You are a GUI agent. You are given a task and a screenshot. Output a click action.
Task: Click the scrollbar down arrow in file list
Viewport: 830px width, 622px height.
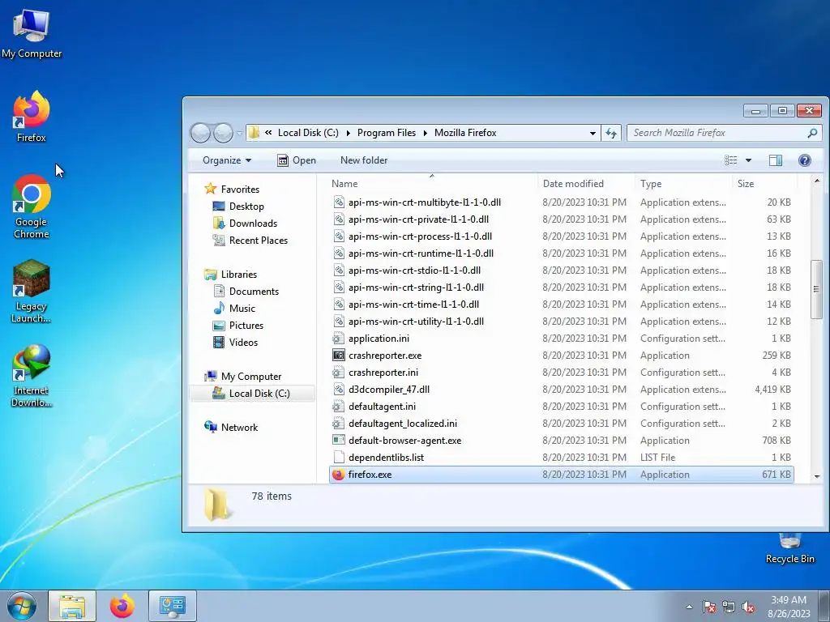[816, 476]
